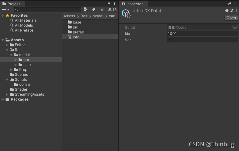Click the Open button
The width and height of the screenshot is (239, 151).
coord(231,18)
